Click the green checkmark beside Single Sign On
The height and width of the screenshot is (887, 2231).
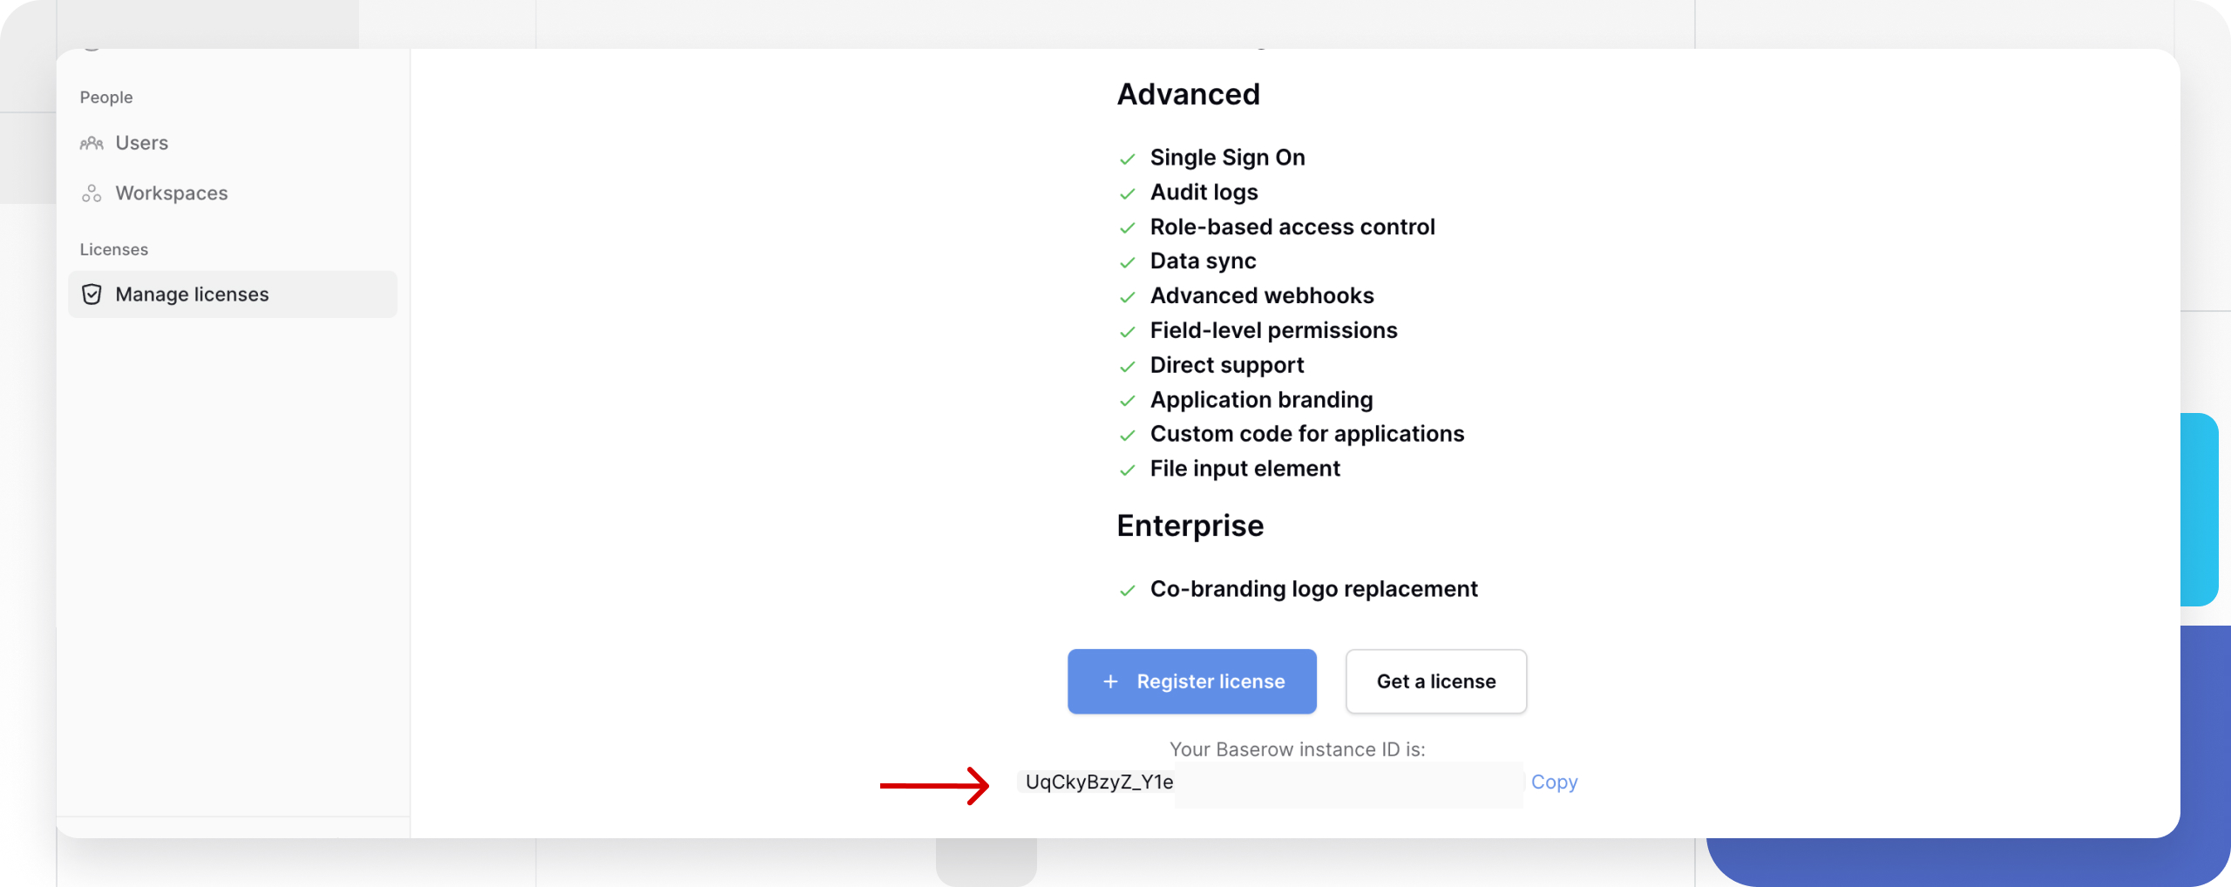pyautogui.click(x=1127, y=159)
